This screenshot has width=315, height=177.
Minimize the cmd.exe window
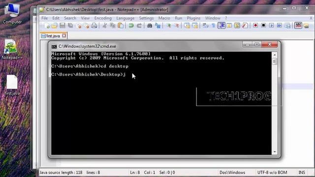(x=247, y=45)
